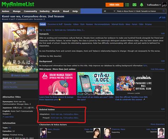
Task: Click the Hide Ads button
Action: (114, 5)
